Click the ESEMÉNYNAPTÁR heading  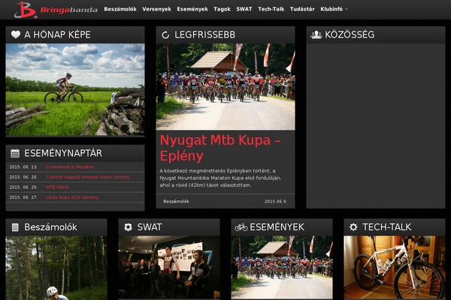(63, 153)
